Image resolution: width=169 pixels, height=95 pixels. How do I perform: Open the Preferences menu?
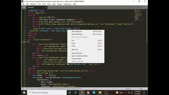pos(67,4)
